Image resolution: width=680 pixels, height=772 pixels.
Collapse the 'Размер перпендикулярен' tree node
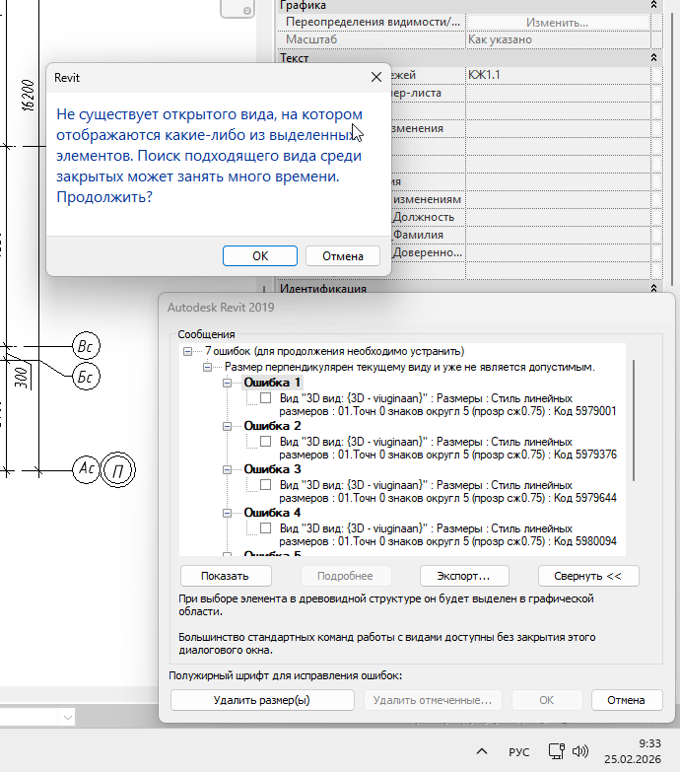207,368
